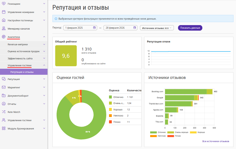The width and height of the screenshot is (236, 149).
Task: Open the Все источники отзывов link
Action: (215, 141)
